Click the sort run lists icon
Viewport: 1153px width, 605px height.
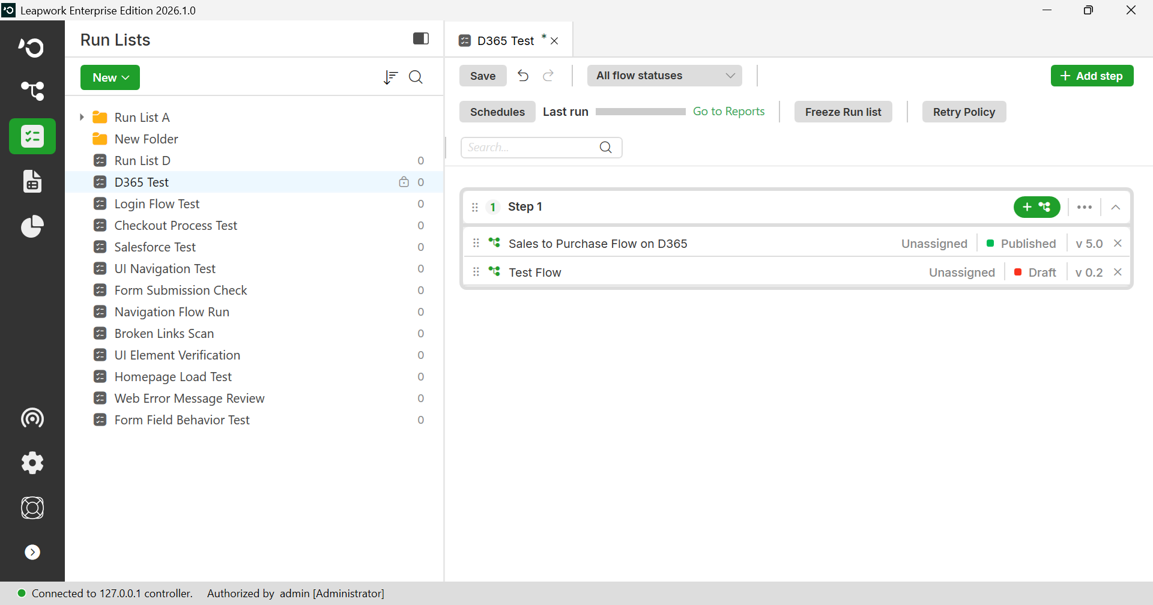(x=390, y=77)
